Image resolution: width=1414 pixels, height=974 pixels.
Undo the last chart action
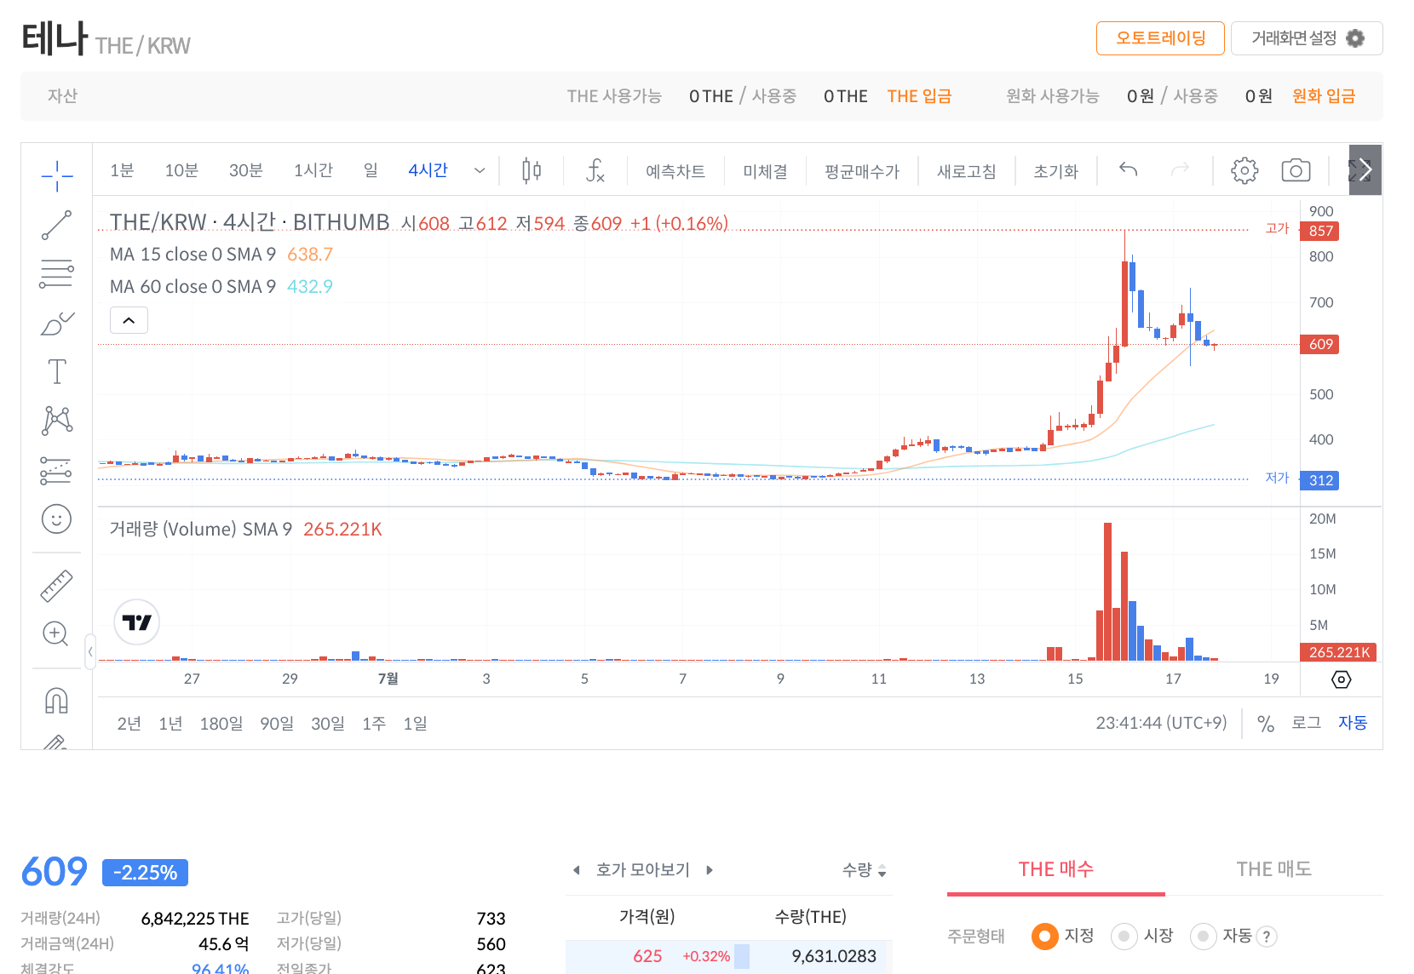pos(1129,169)
